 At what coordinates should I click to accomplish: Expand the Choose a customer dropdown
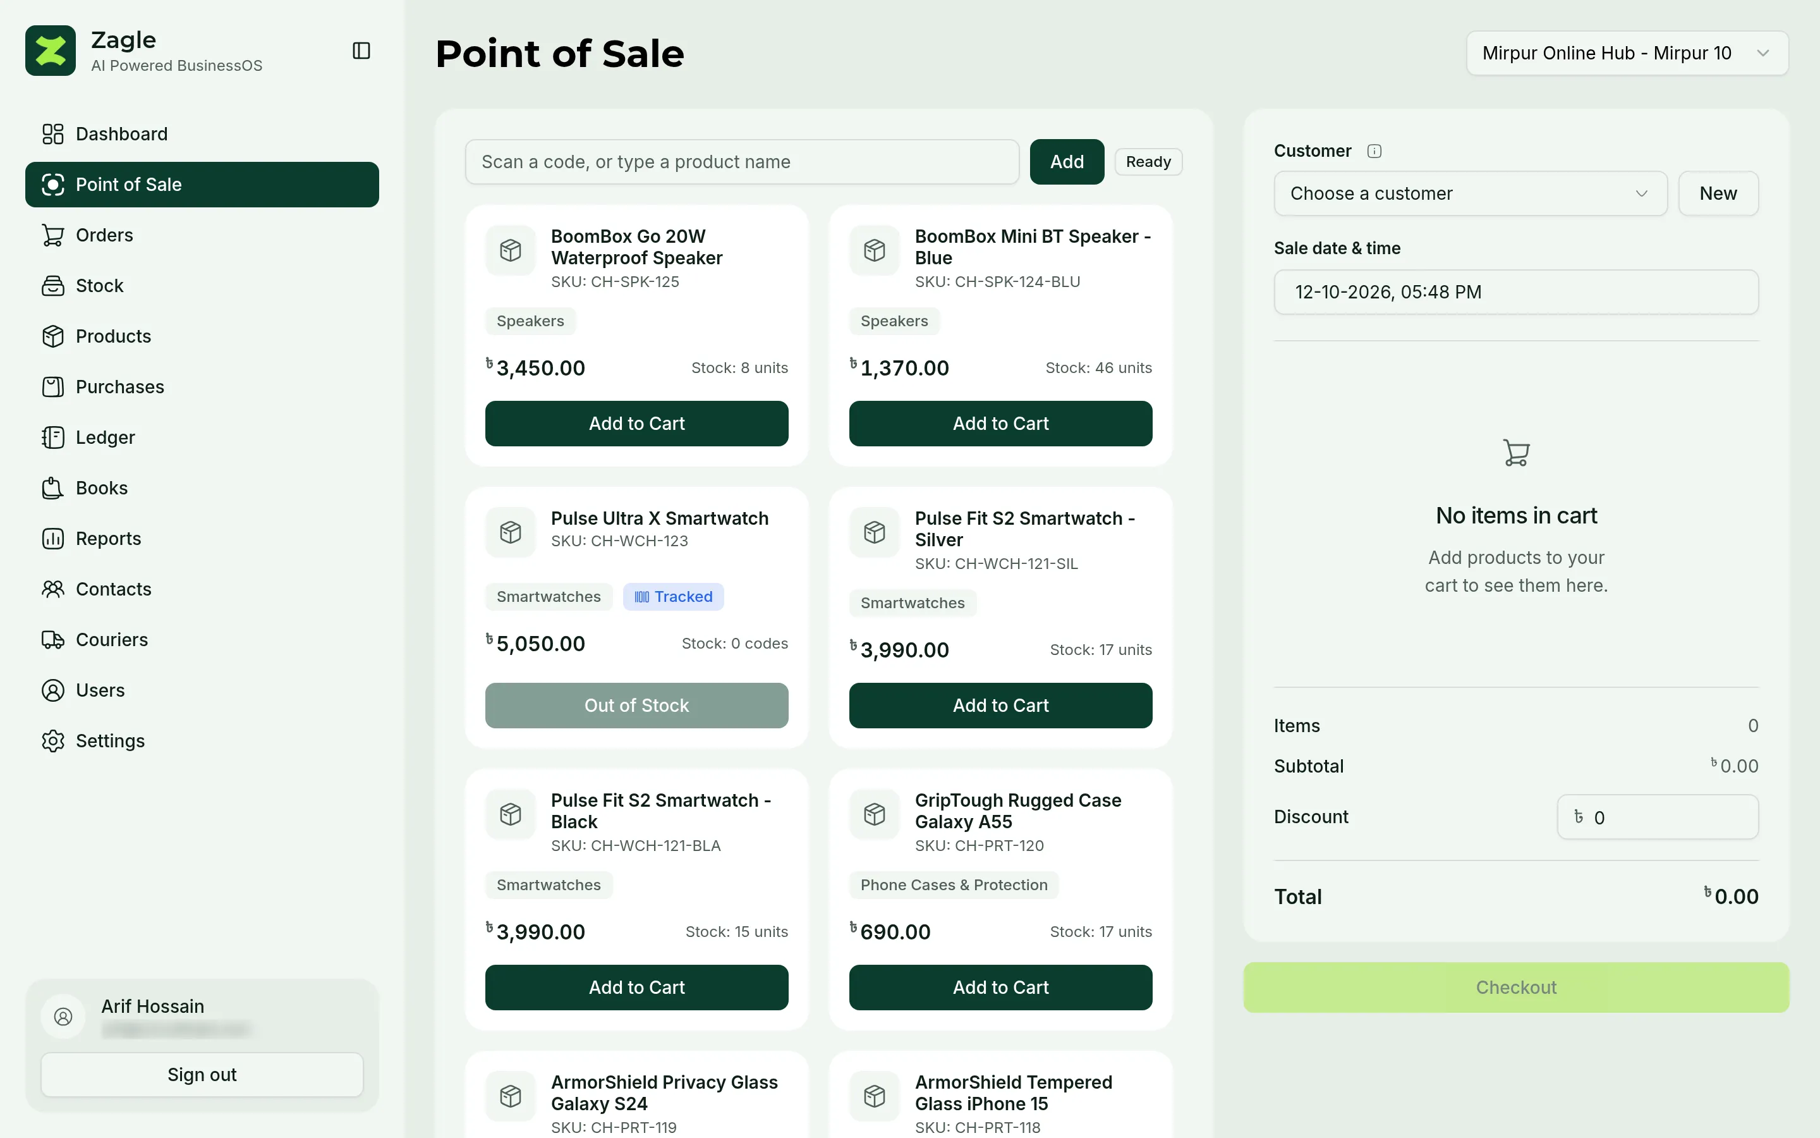tap(1471, 193)
